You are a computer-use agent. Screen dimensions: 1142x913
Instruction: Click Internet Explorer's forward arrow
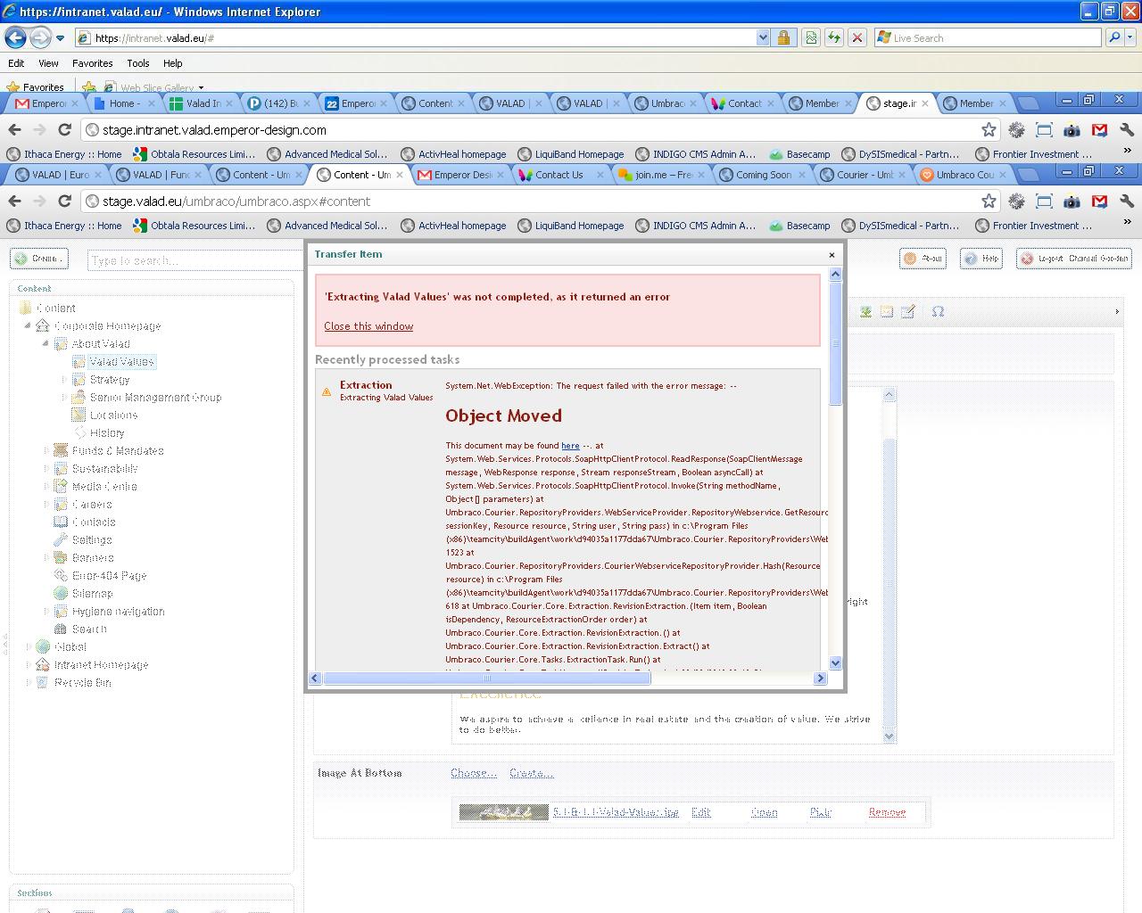40,37
